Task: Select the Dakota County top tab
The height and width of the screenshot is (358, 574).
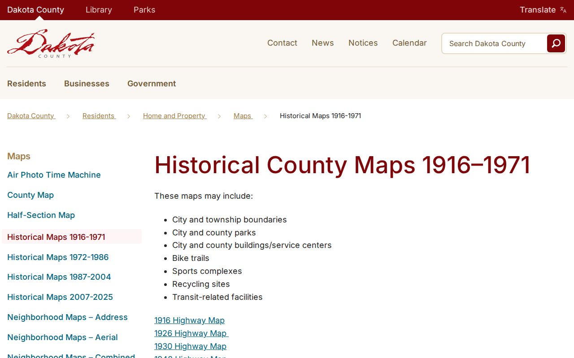Action: [x=35, y=10]
